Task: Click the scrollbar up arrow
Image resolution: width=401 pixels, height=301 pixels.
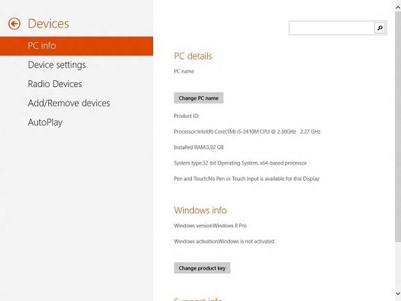Action: (x=398, y=8)
